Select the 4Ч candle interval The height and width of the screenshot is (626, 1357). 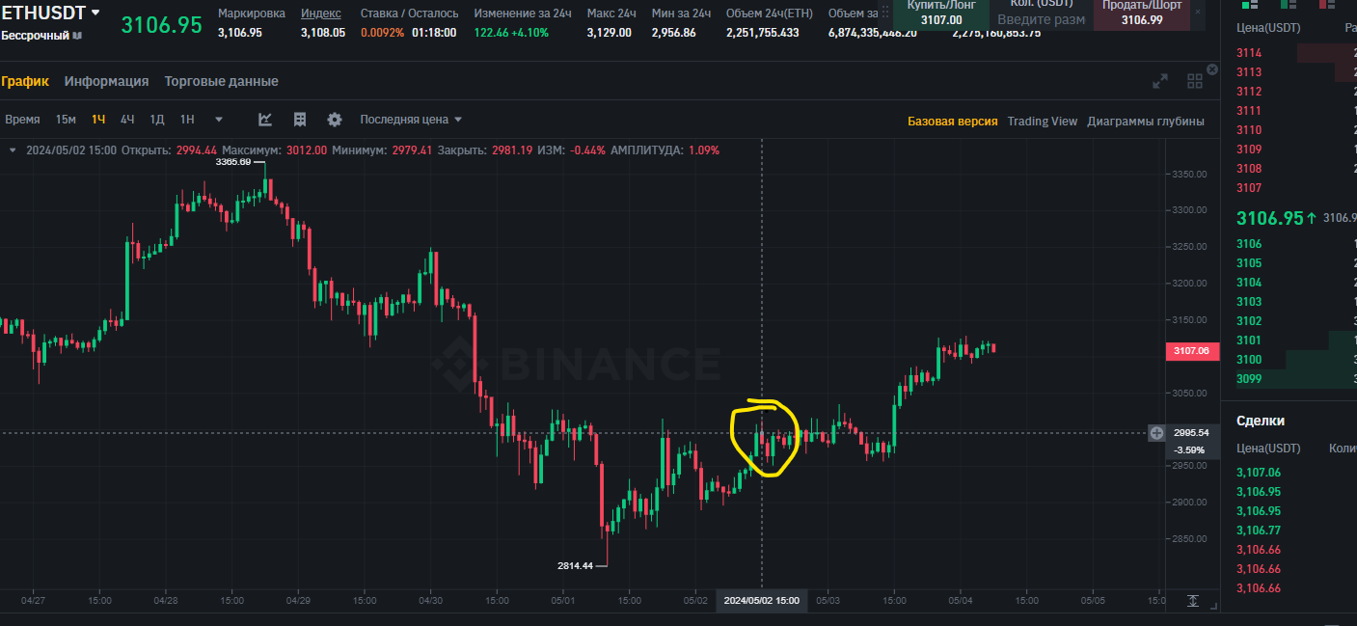point(127,120)
